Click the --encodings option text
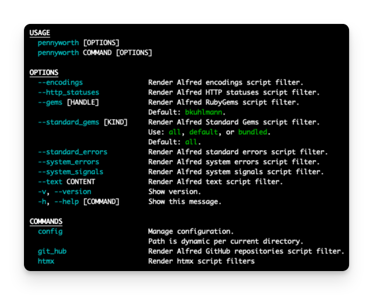 coord(60,82)
